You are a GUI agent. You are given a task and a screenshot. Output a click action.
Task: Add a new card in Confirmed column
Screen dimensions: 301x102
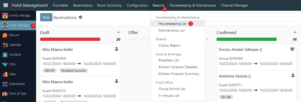(295, 32)
